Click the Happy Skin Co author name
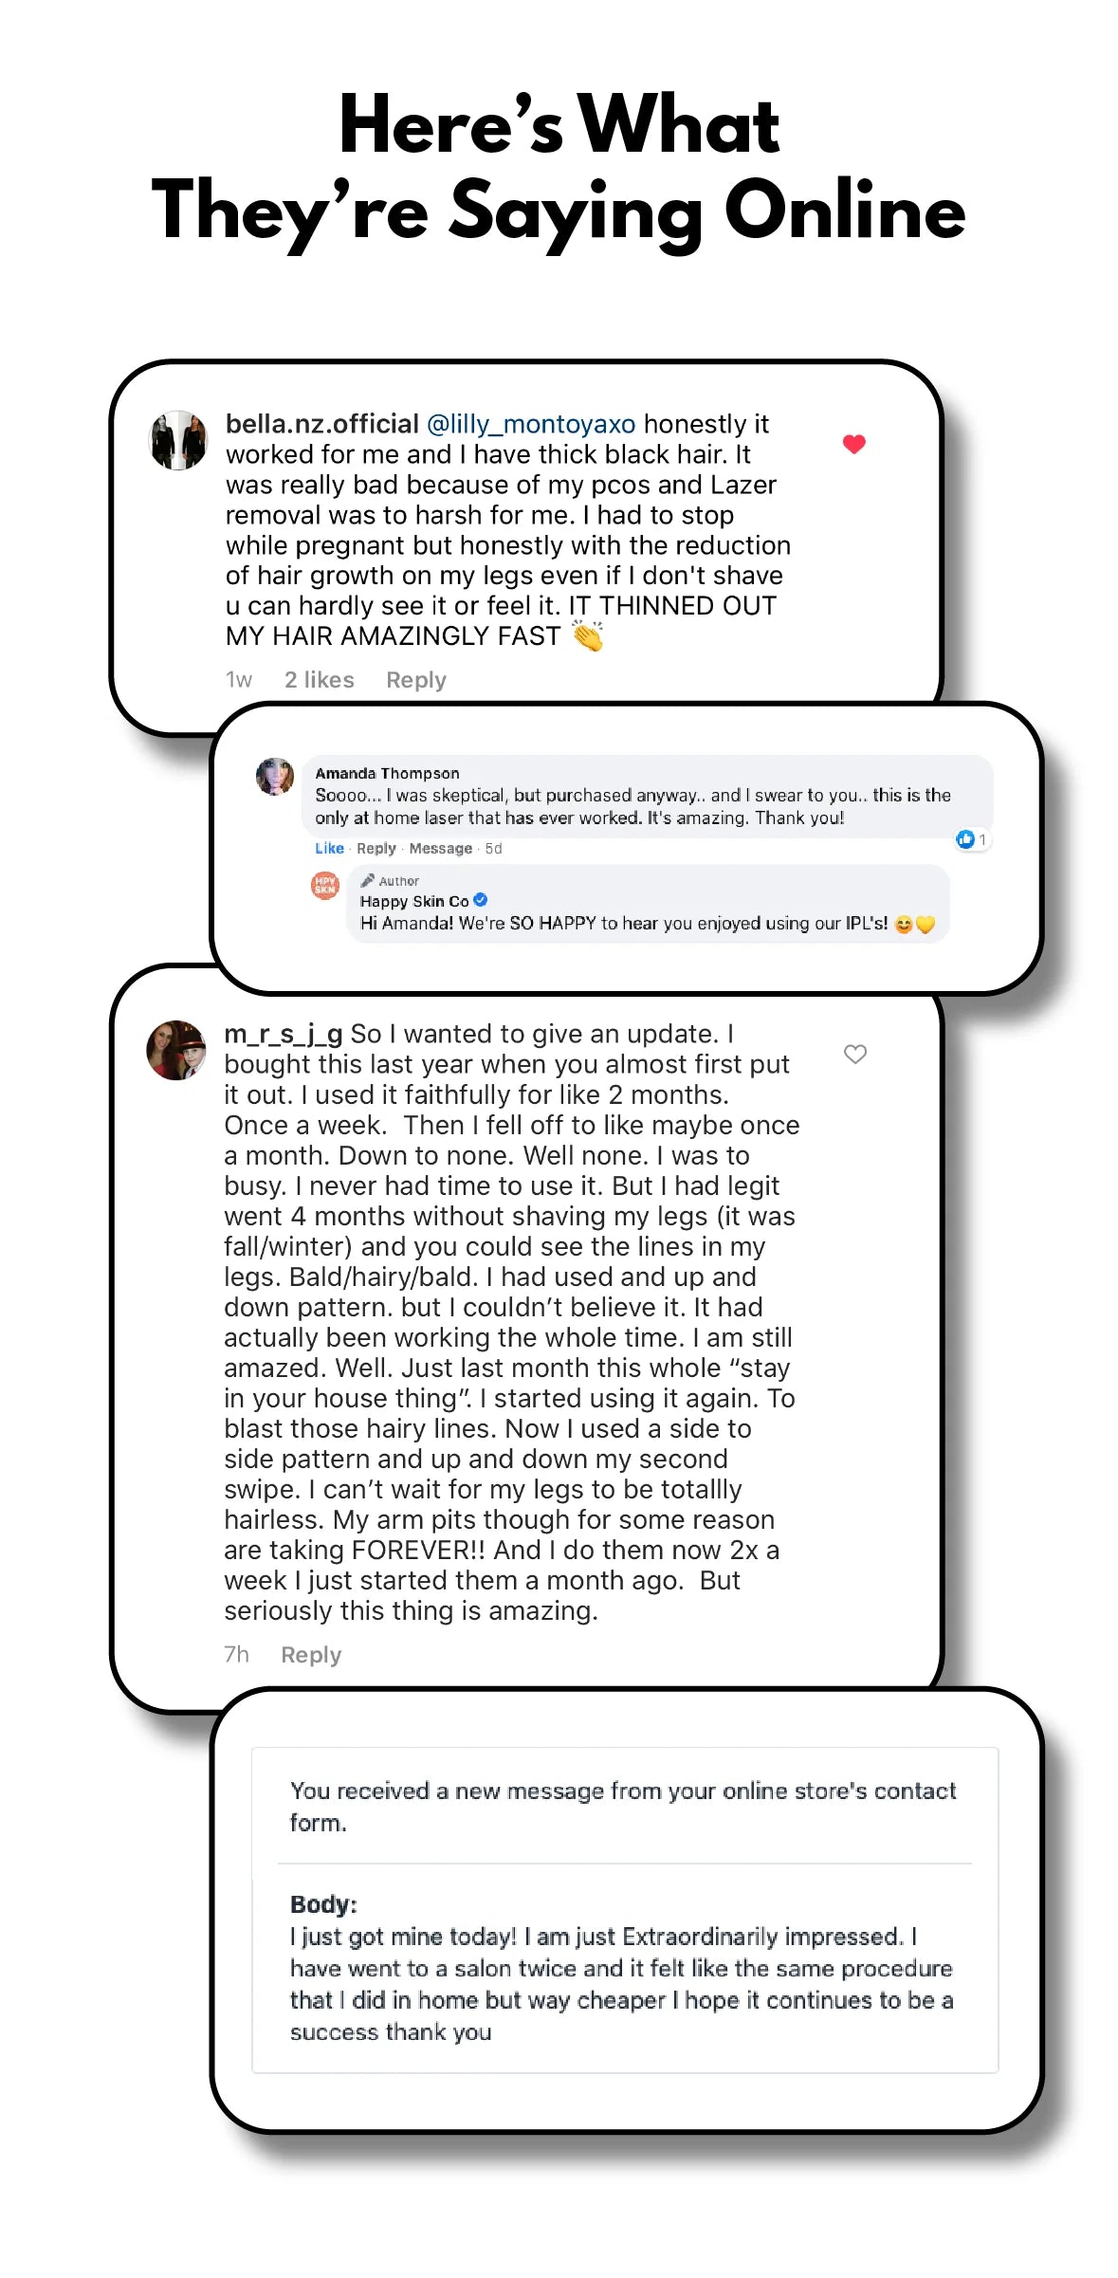The image size is (1118, 2278). coord(413,901)
